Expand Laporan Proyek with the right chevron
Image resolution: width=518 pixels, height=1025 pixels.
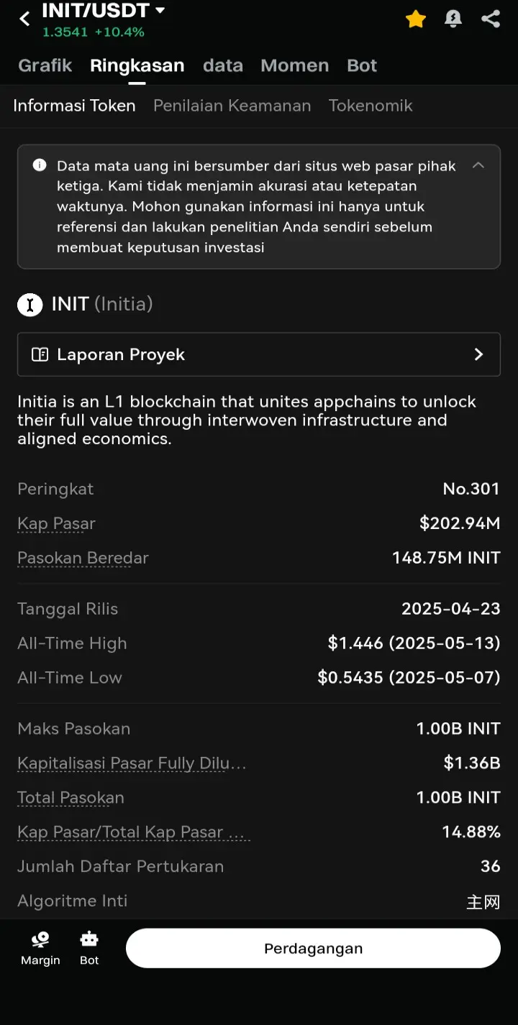[x=478, y=354]
